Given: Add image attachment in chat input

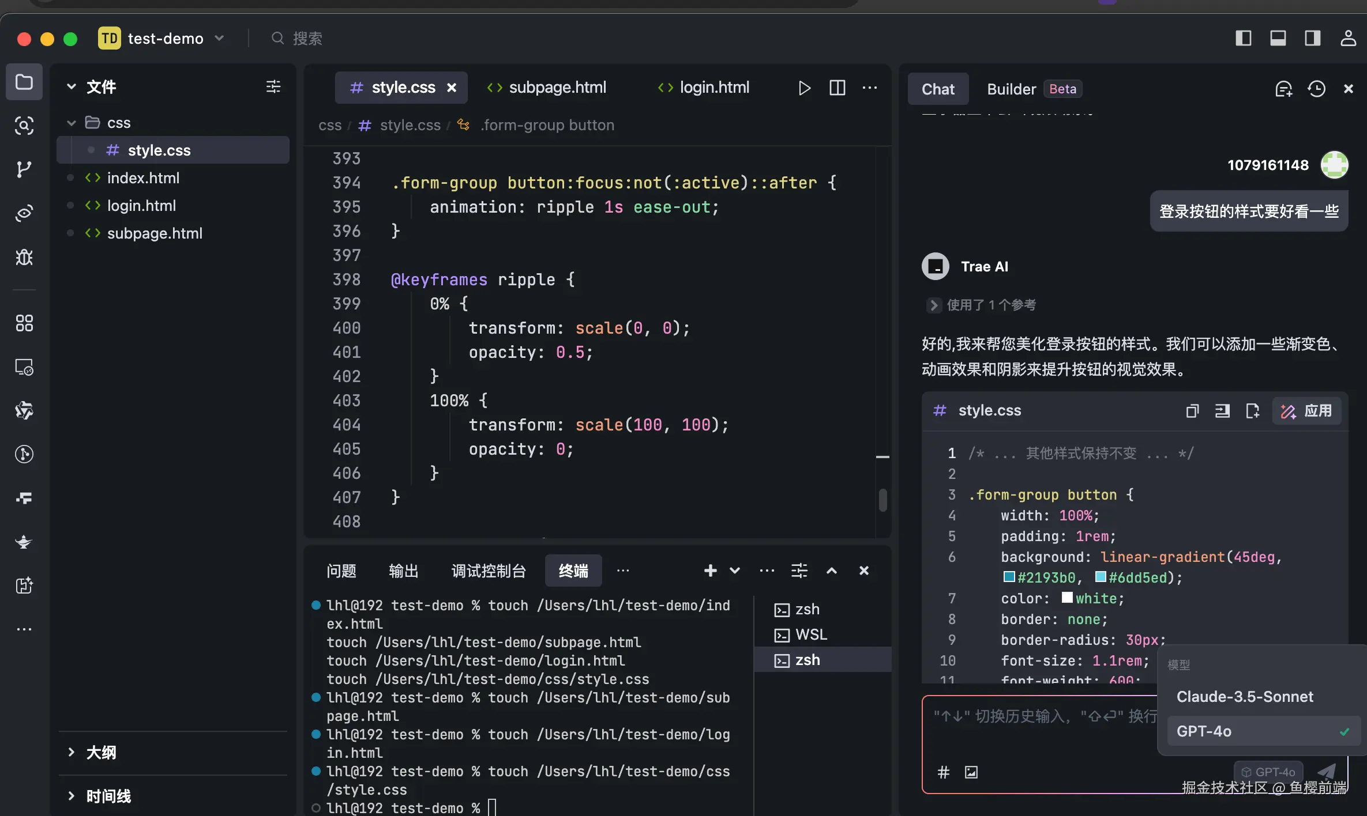Looking at the screenshot, I should (x=971, y=772).
